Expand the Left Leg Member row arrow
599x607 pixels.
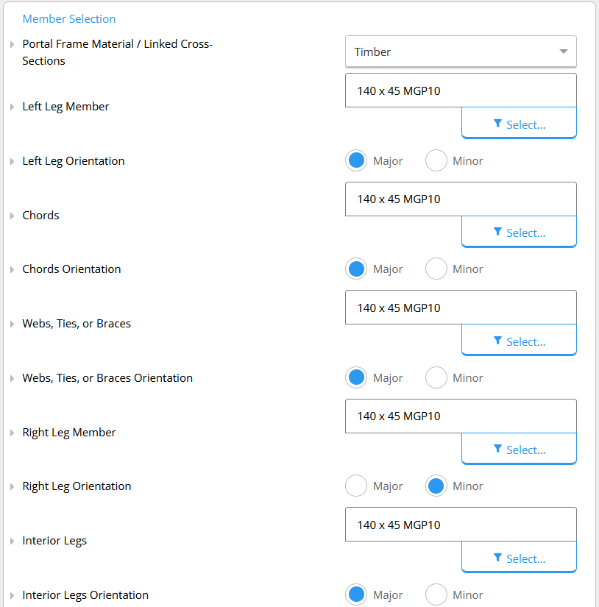pos(12,107)
